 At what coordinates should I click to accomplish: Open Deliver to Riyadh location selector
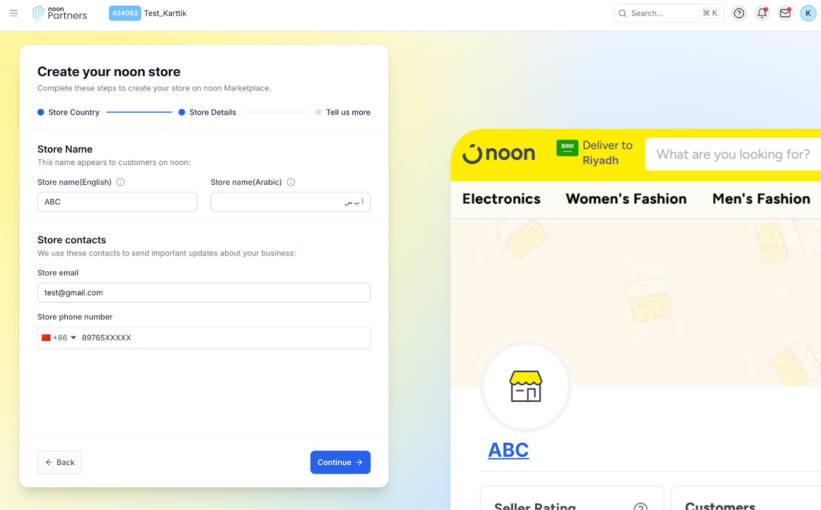pos(595,153)
